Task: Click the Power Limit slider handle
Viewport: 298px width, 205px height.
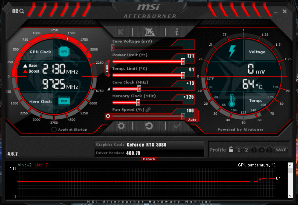Action: [183, 61]
